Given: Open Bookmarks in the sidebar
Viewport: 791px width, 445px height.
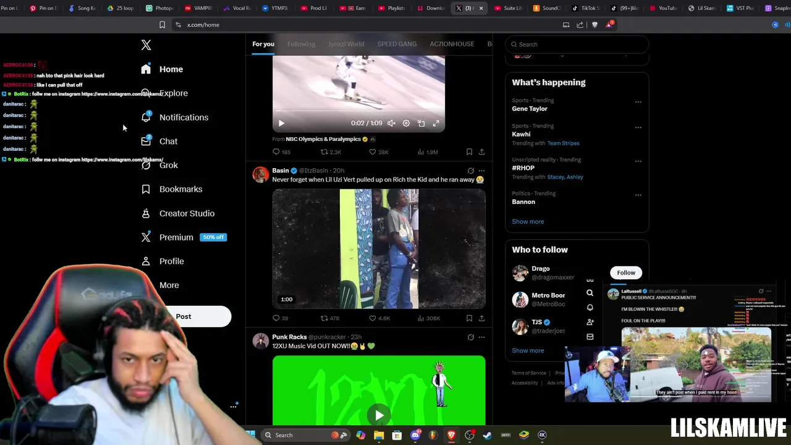Looking at the screenshot, I should pyautogui.click(x=172, y=189).
